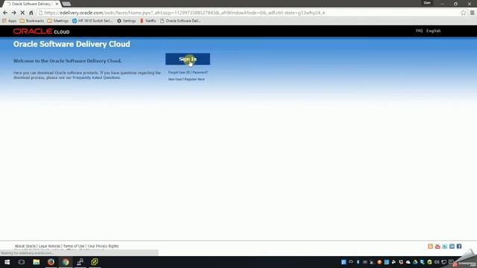Open the Settings bookmark

127,21
